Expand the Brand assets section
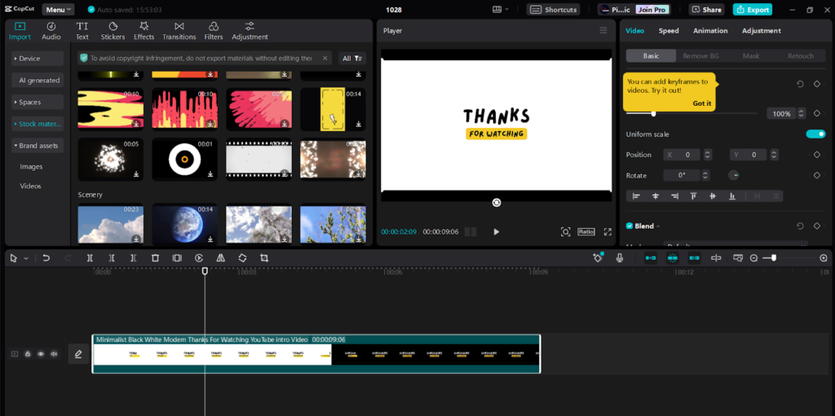 [38, 146]
